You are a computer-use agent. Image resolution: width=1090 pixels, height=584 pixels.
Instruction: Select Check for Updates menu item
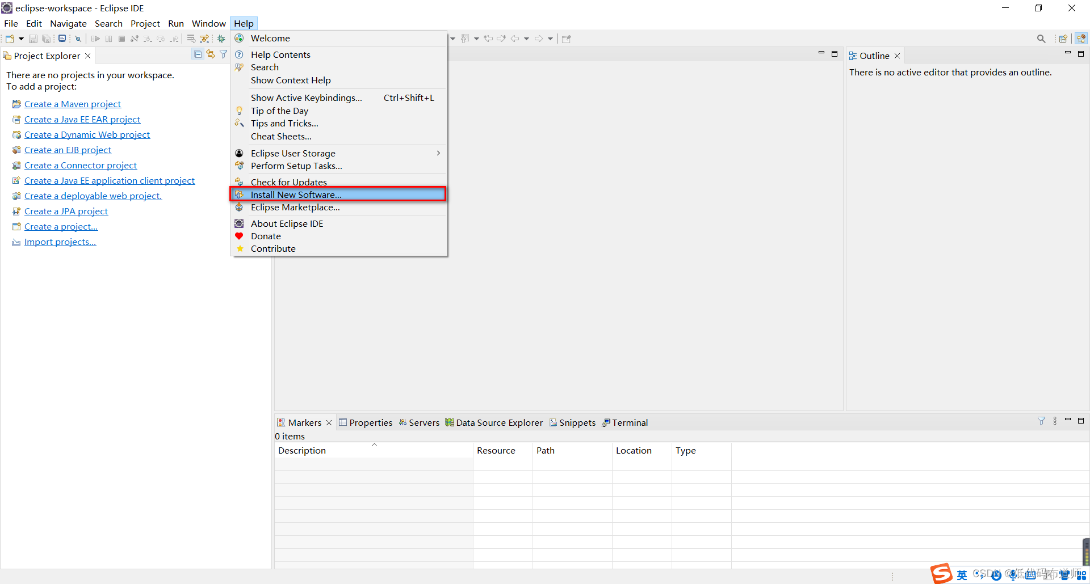339,182
